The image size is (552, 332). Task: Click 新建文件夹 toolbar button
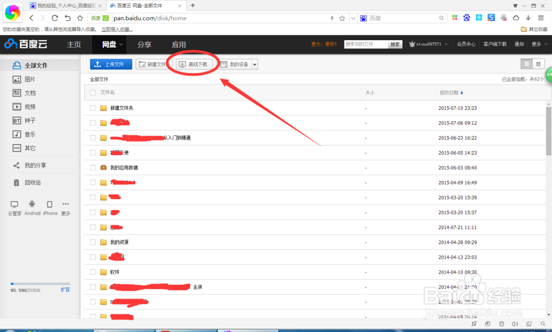point(154,64)
